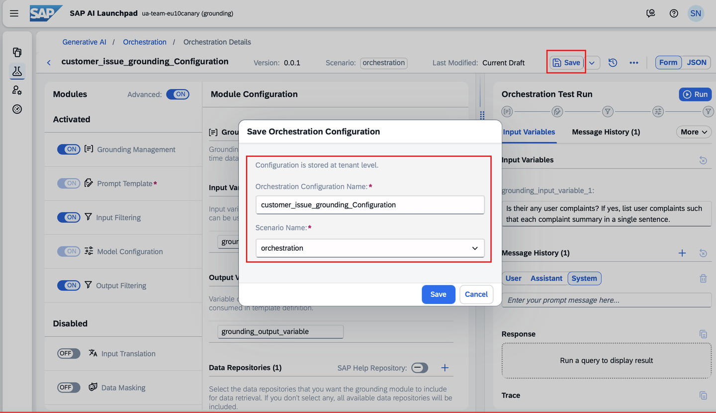Disable the Grounding Management module switch
Screen dimensions: 716x413
point(69,149)
